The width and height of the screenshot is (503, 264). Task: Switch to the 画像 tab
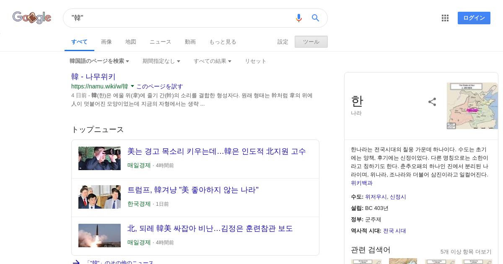tap(106, 42)
